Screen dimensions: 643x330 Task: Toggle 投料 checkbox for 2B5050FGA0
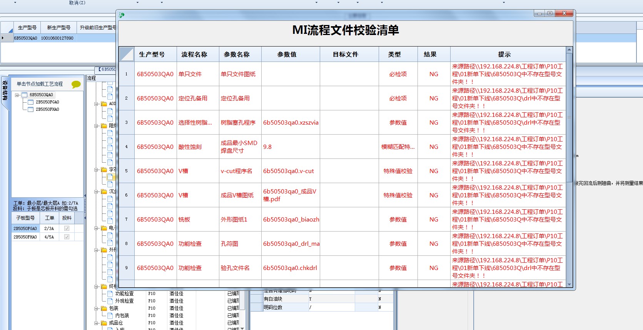[x=67, y=228]
